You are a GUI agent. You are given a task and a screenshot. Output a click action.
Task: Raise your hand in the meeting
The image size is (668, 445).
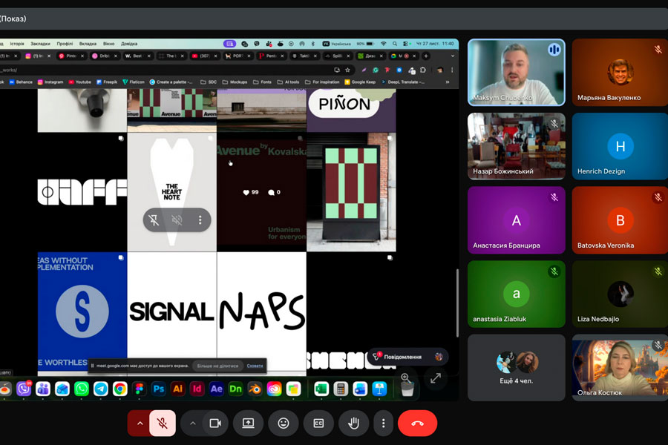[354, 423]
